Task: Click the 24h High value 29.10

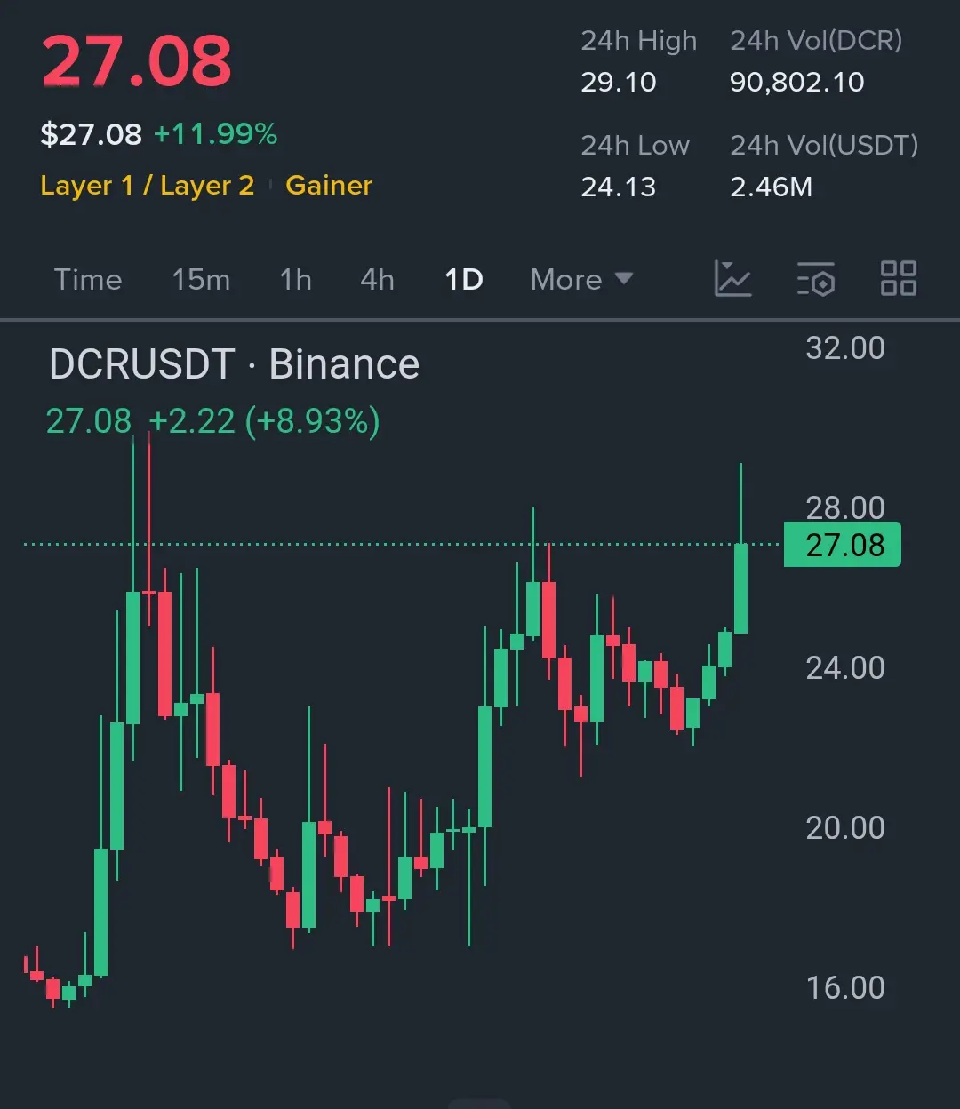Action: [x=619, y=83]
